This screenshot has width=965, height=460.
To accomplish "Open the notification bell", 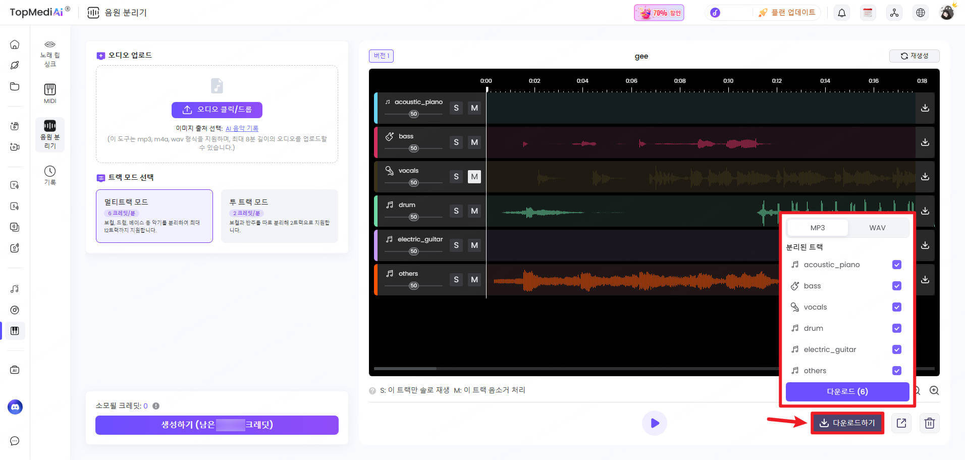I will tap(841, 13).
